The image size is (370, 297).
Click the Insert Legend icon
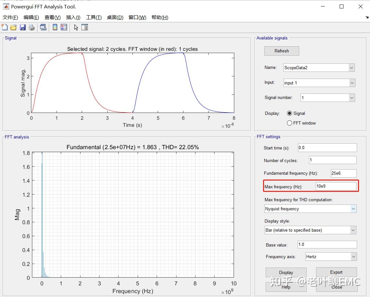[x=64, y=27]
